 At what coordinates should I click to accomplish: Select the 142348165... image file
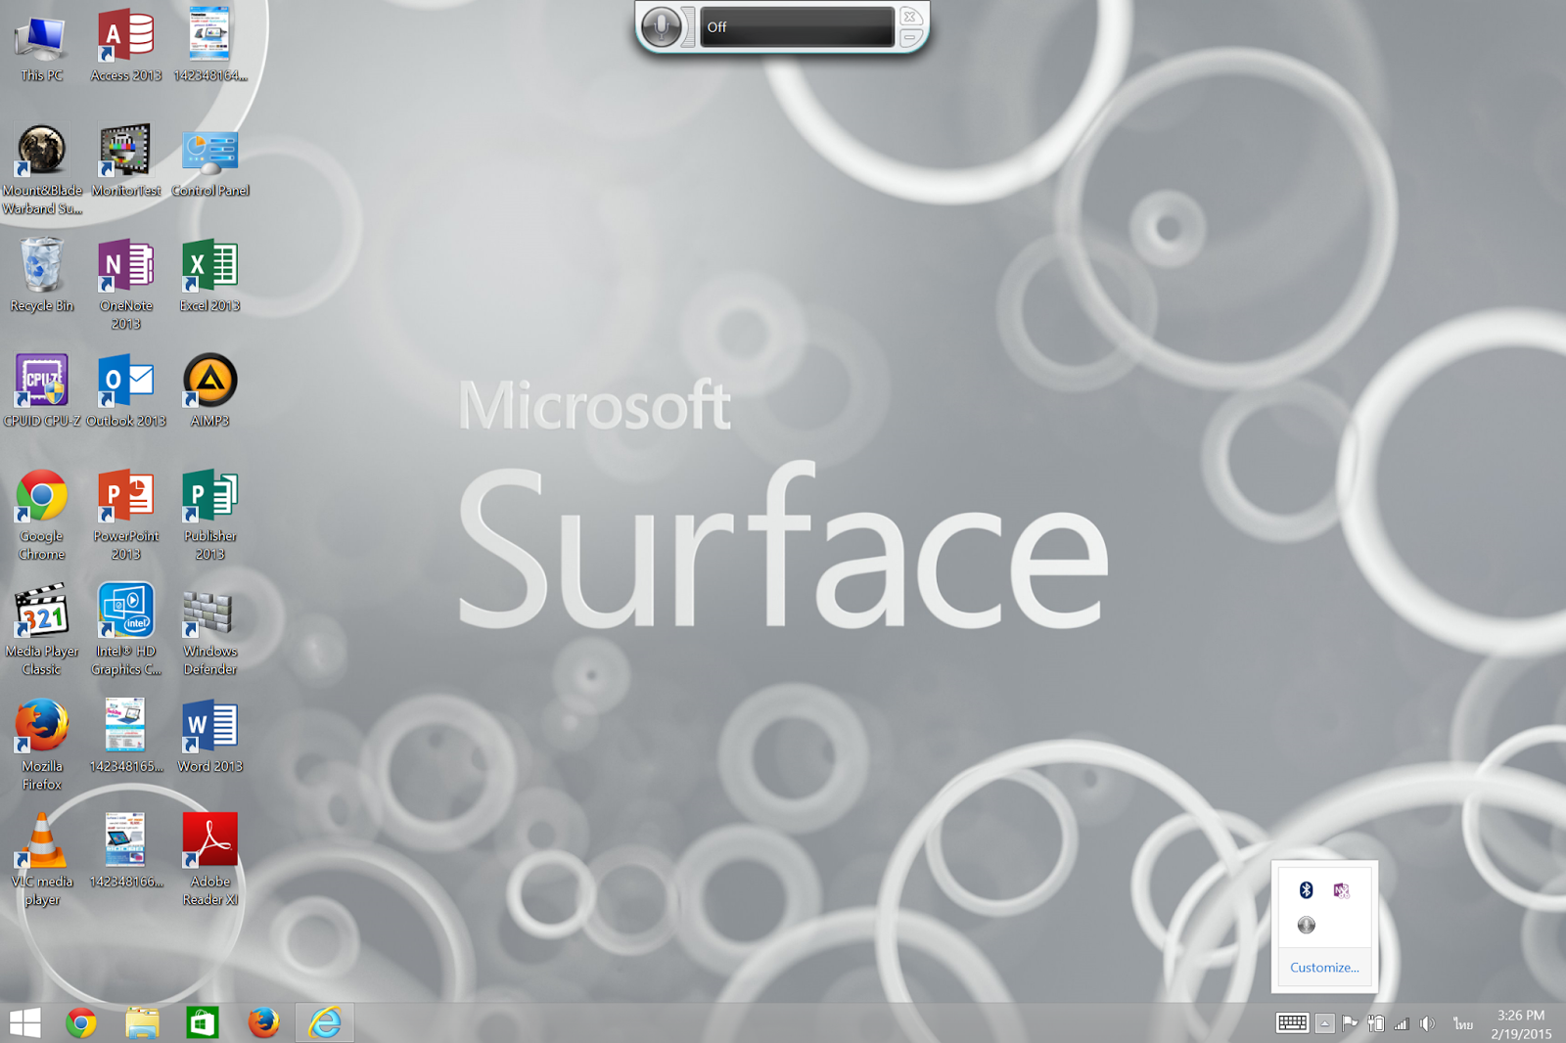pos(125,737)
